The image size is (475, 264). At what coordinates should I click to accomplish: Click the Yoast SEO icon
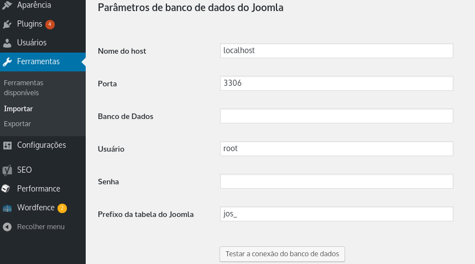point(7,170)
